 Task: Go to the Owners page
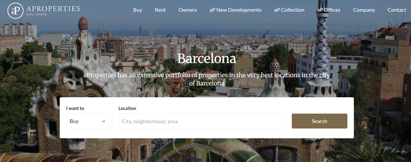point(188,10)
